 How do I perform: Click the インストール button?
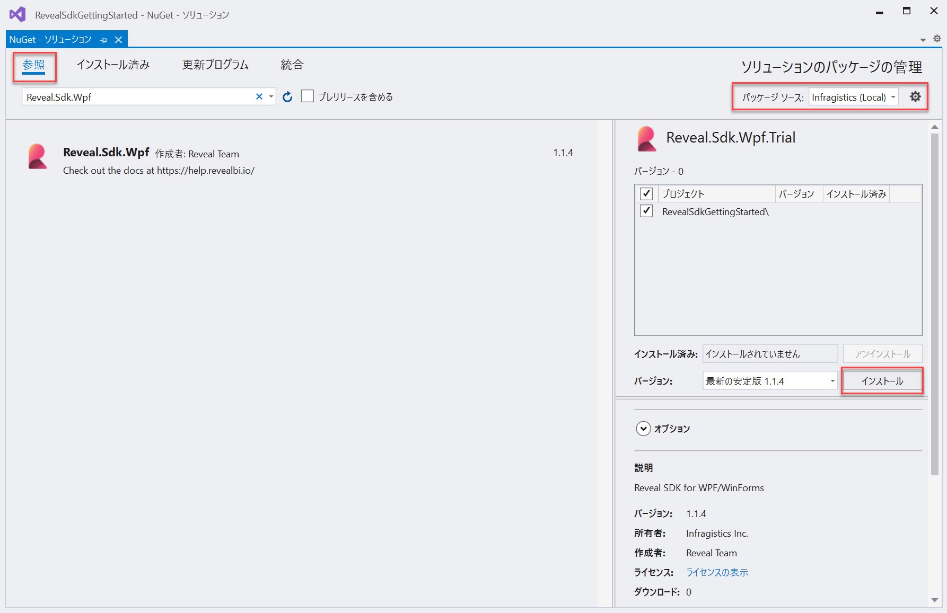(x=882, y=381)
